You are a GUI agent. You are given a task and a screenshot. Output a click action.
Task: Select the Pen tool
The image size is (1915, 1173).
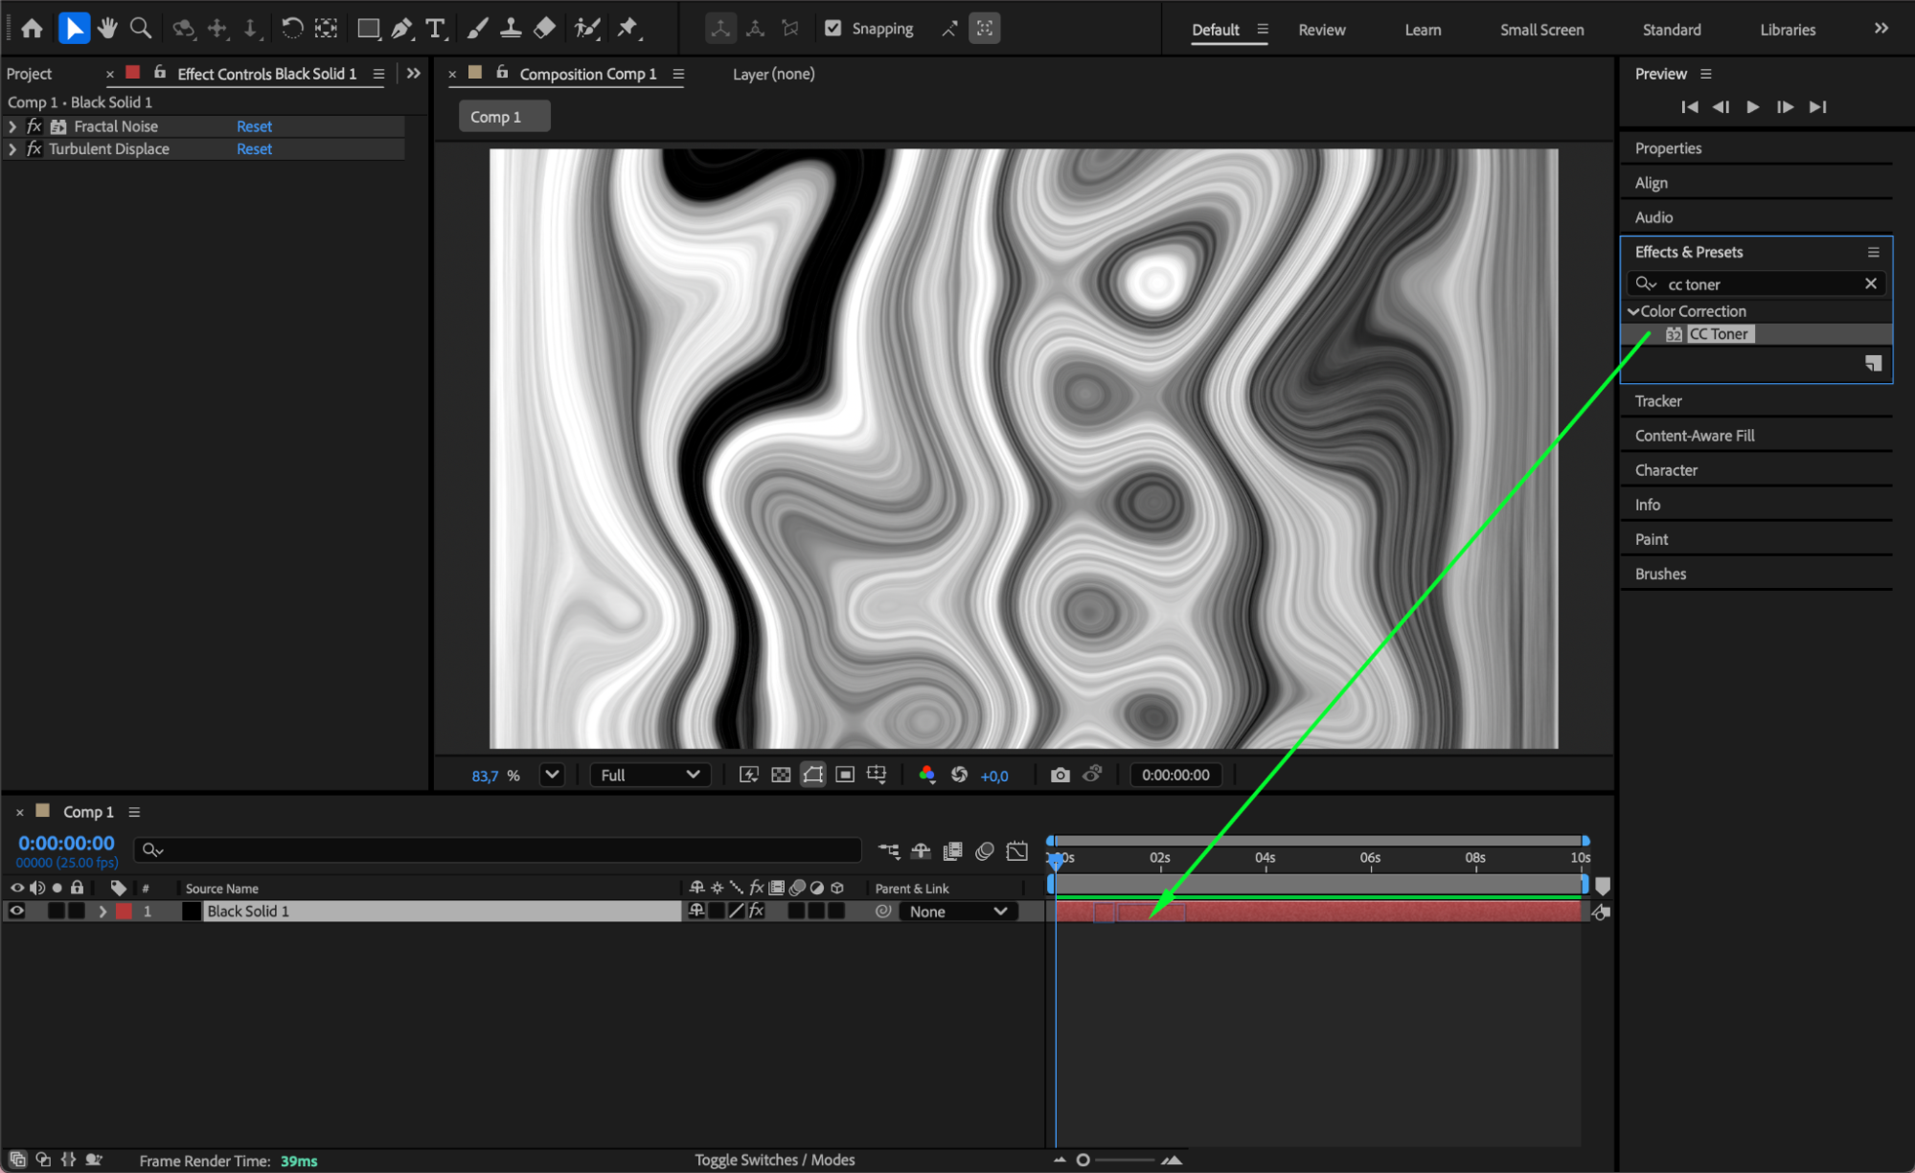point(402,28)
